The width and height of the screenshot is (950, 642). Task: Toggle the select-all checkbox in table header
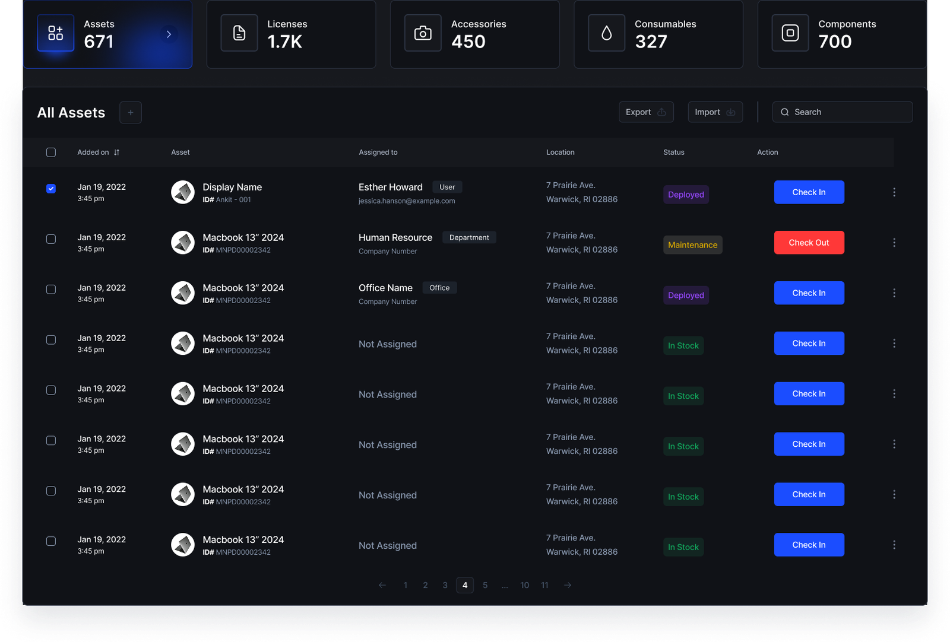tap(51, 152)
